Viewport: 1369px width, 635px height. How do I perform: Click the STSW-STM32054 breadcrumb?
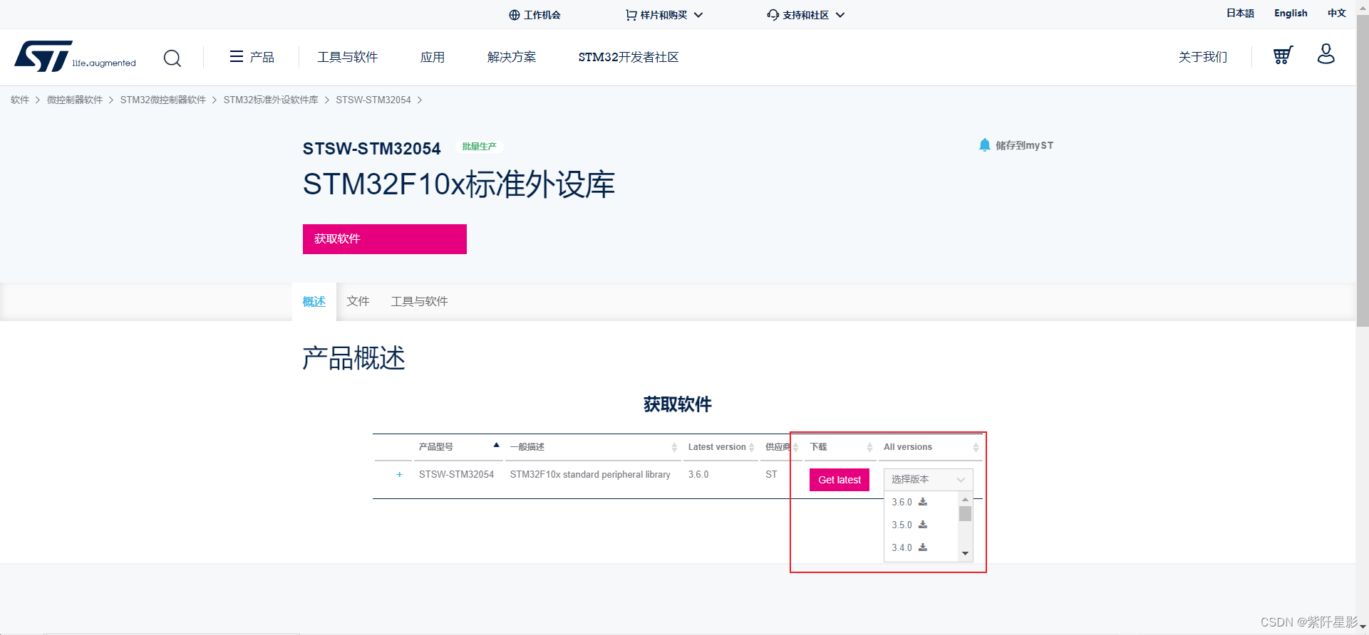[373, 100]
